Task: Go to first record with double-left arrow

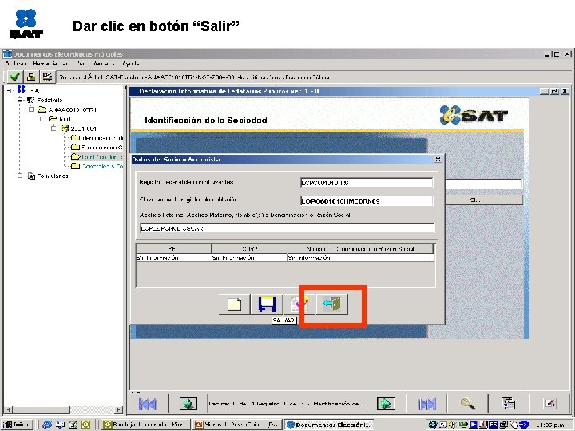Action: tap(148, 404)
